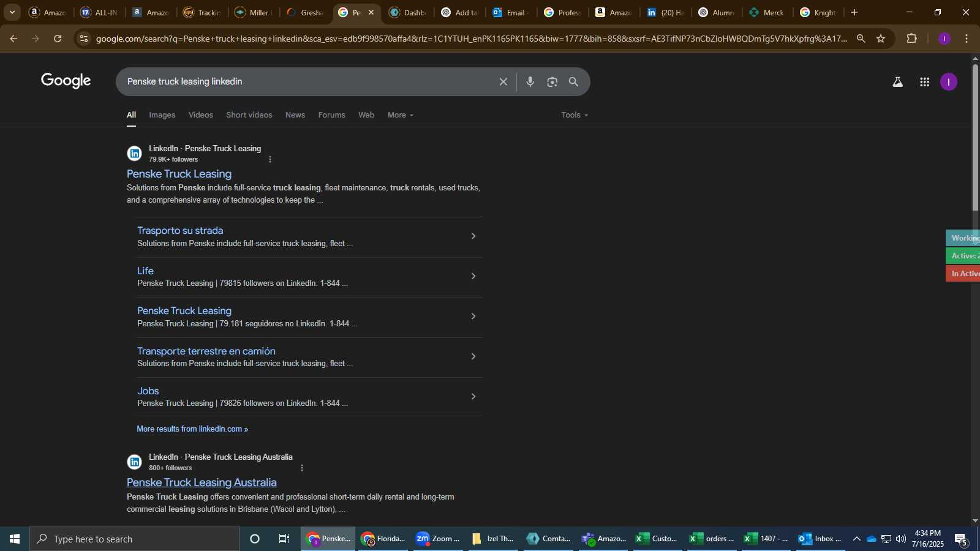Viewport: 980px width, 551px height.
Task: Switch to Short videos tab
Action: point(249,115)
